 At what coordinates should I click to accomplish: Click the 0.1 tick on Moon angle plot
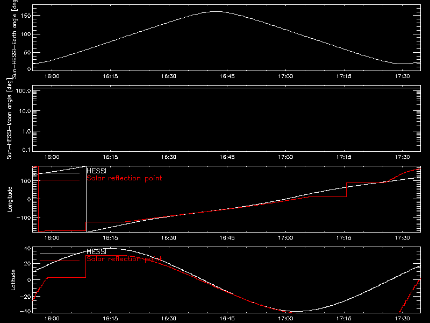point(26,150)
